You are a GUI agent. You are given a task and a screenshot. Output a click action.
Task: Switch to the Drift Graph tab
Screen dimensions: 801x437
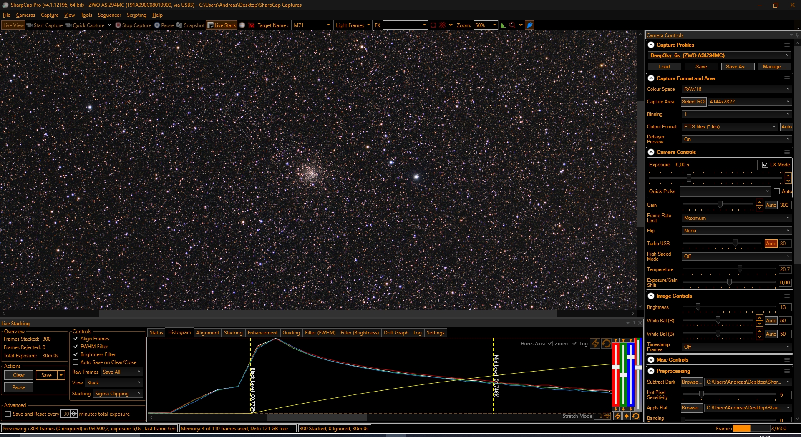point(396,333)
